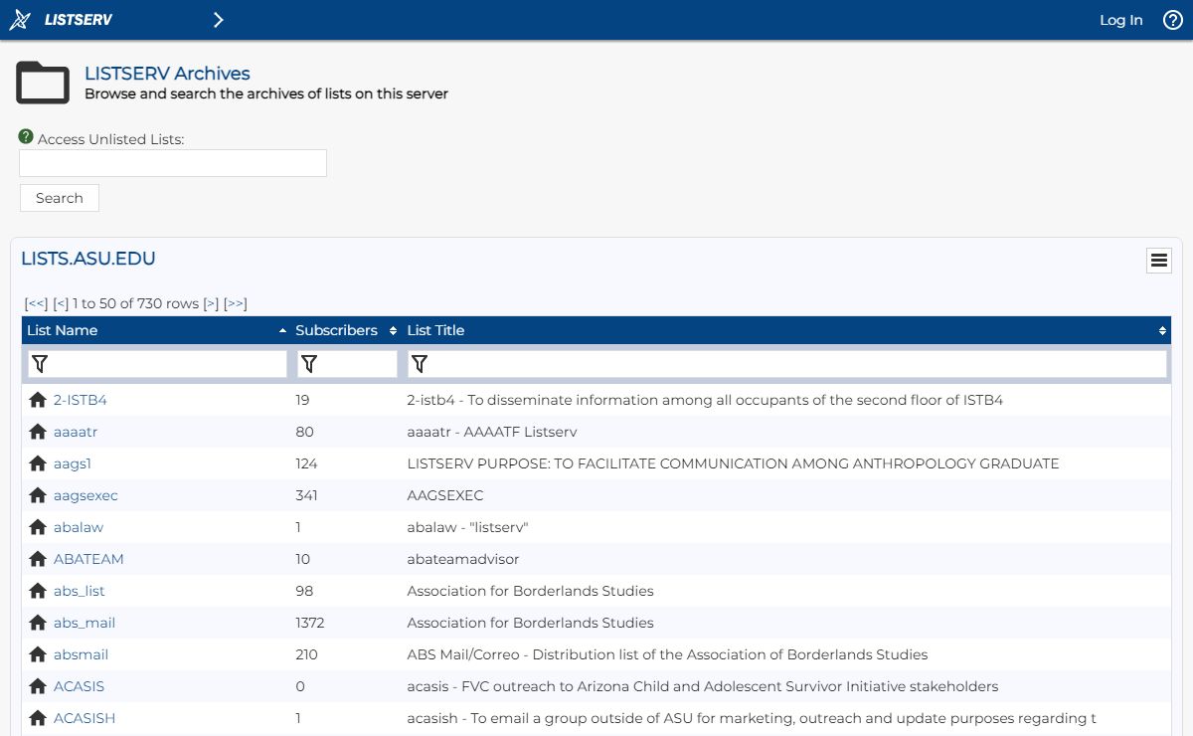Open the ACASISH list archive
This screenshot has width=1193, height=736.
click(x=85, y=718)
